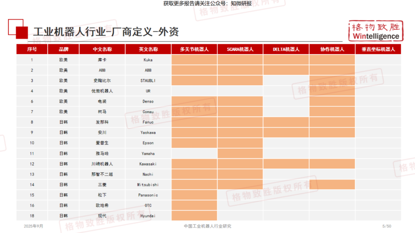
Task: Click the orange 多关节机器人 cell in Hyundai row
Action: 194,216
